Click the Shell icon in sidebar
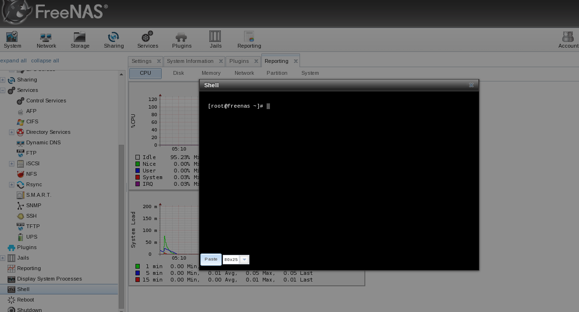 tap(11, 289)
